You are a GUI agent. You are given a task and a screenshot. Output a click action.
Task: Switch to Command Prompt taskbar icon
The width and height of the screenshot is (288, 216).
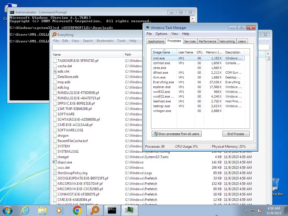pos(112,210)
